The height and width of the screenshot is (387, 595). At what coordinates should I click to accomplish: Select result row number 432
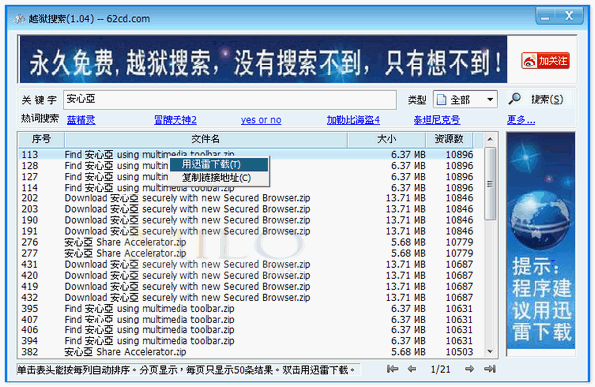pos(251,298)
